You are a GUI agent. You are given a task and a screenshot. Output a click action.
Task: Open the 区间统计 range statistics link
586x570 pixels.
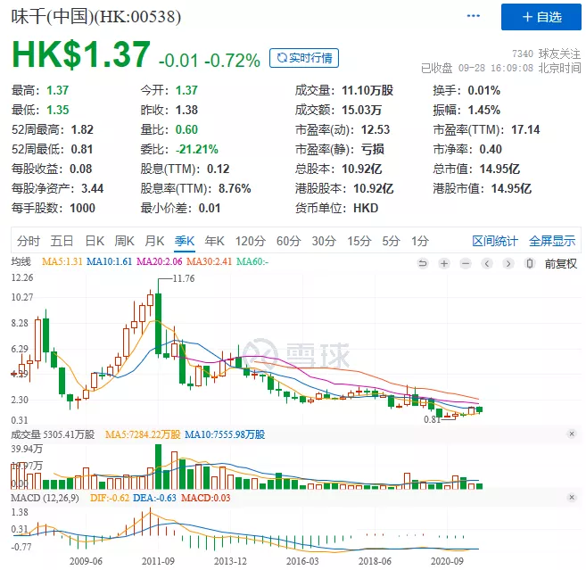[495, 241]
